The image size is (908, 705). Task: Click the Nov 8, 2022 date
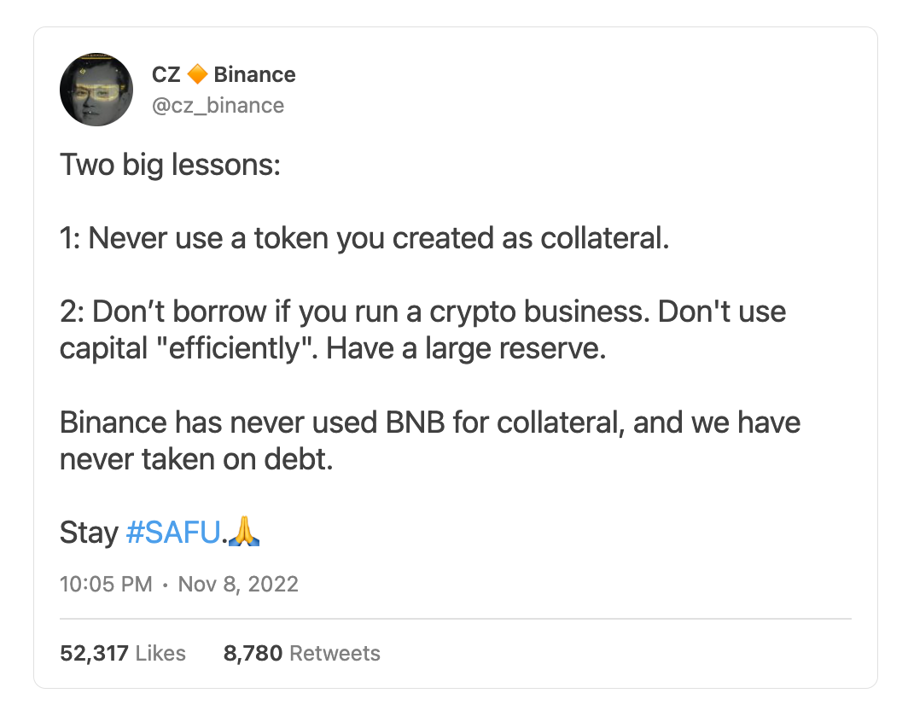click(x=238, y=585)
